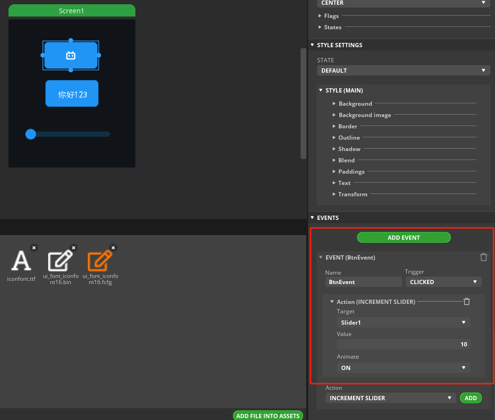Select the orange ui_font_iconfont16.fcfg asset icon

[x=100, y=261]
